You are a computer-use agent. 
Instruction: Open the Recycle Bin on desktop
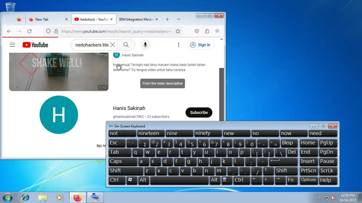click(10, 7)
